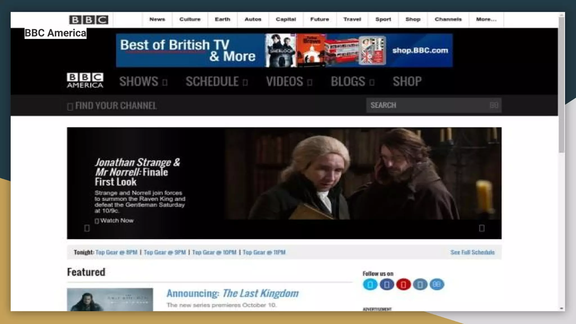Open the More... menu in the BBC top bar
This screenshot has width=576, height=324.
pos(486,19)
